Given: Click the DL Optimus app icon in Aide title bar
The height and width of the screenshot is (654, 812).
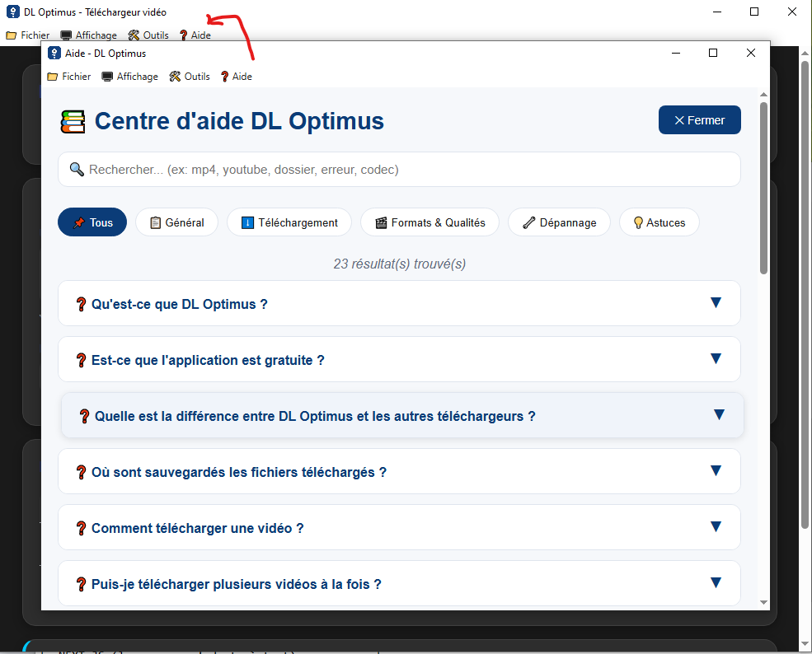Looking at the screenshot, I should coord(54,53).
